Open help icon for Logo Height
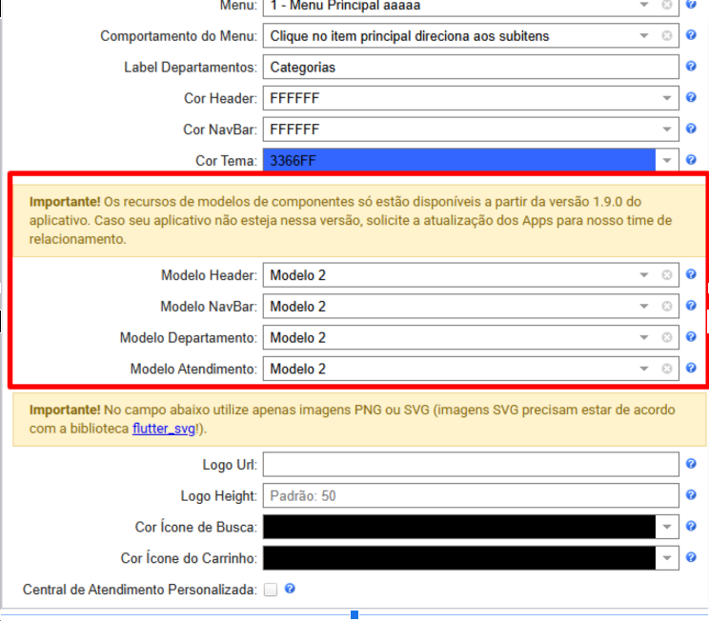The height and width of the screenshot is (621, 709). point(691,494)
